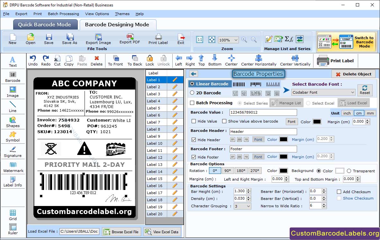The height and width of the screenshot is (240, 380).
Task: Select the Text tool in sidebar
Action: click(13, 62)
